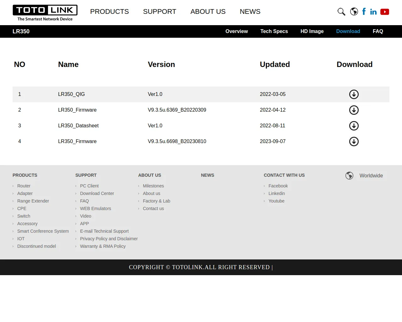
Task: Open the IOT footer link
Action: (x=21, y=239)
